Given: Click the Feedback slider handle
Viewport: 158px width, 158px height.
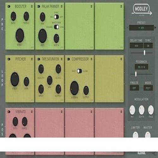Looking at the screenshot, I should [136, 74].
